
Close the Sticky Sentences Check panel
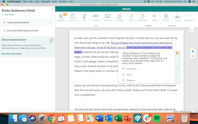[x=52, y=9]
